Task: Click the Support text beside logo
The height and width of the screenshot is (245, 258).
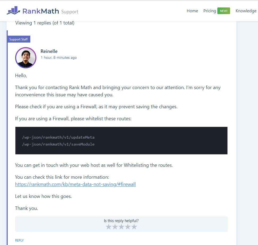Action: 70,12
